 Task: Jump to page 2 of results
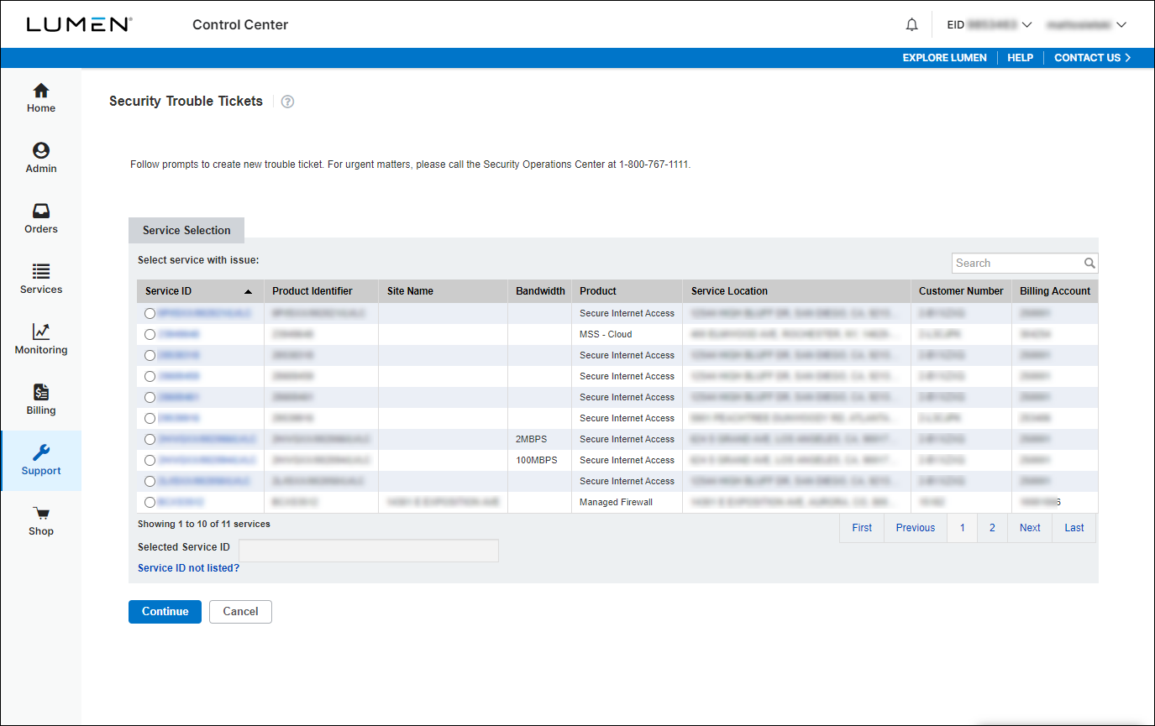click(x=992, y=528)
